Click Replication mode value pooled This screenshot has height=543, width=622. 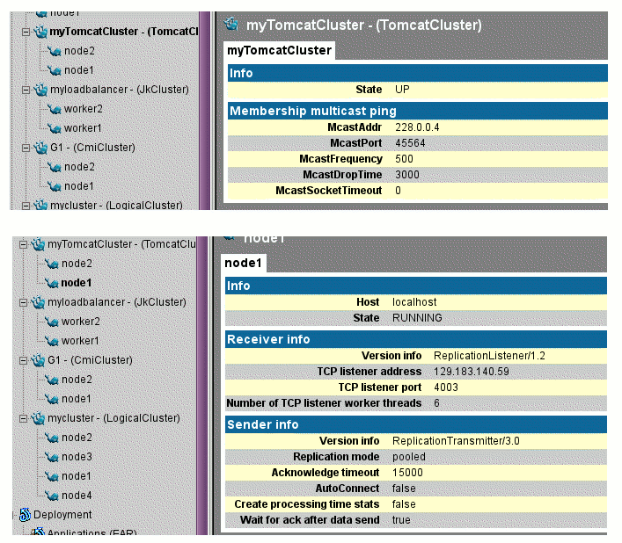[408, 457]
